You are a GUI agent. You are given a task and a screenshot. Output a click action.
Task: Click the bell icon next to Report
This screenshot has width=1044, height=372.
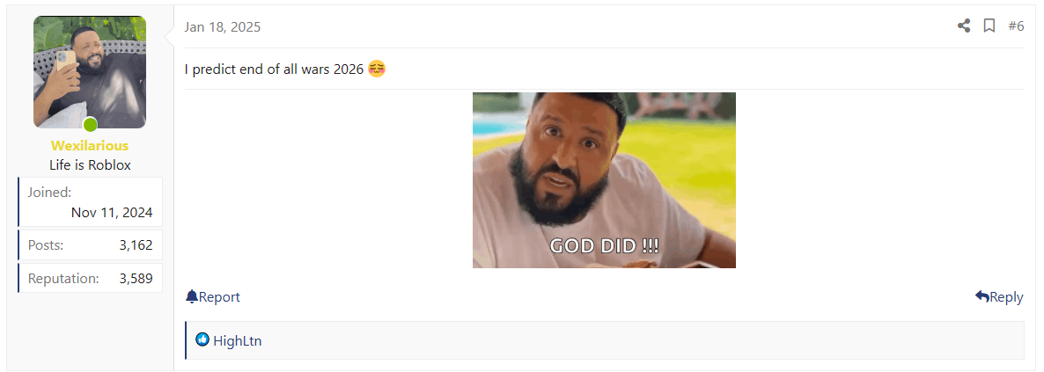tap(192, 296)
